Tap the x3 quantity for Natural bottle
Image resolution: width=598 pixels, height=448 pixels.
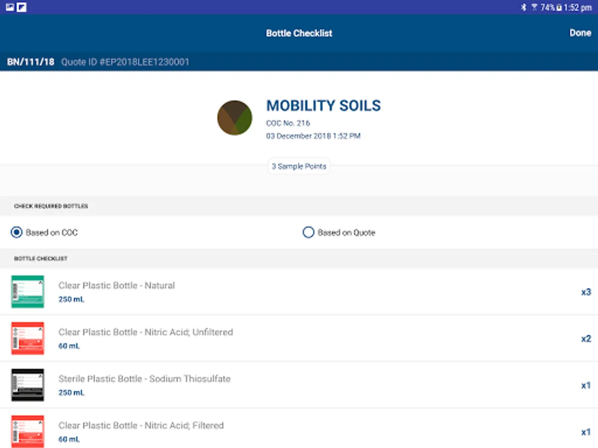point(586,292)
